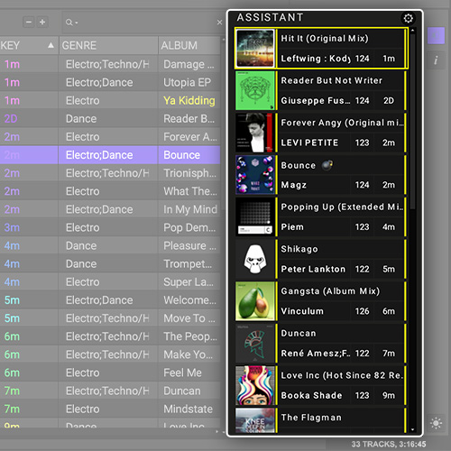Click the purple button above info icon
451x451 pixels.
[x=436, y=36]
